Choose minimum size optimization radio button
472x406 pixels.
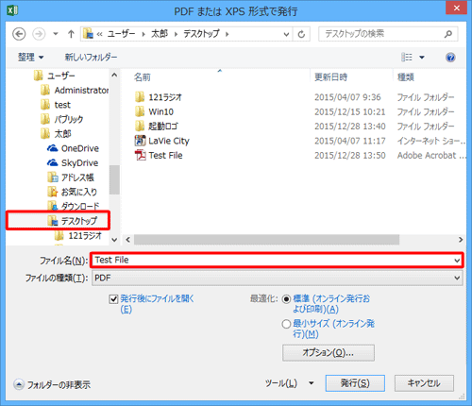(286, 324)
